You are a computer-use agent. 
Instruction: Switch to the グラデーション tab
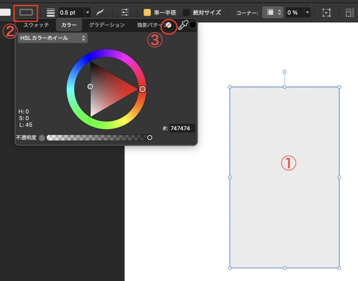[x=107, y=25]
